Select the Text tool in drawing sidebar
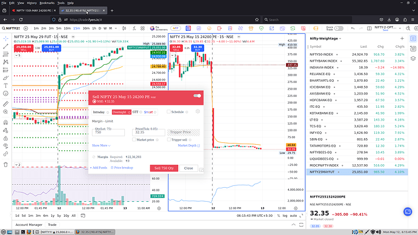 click(x=5, y=85)
